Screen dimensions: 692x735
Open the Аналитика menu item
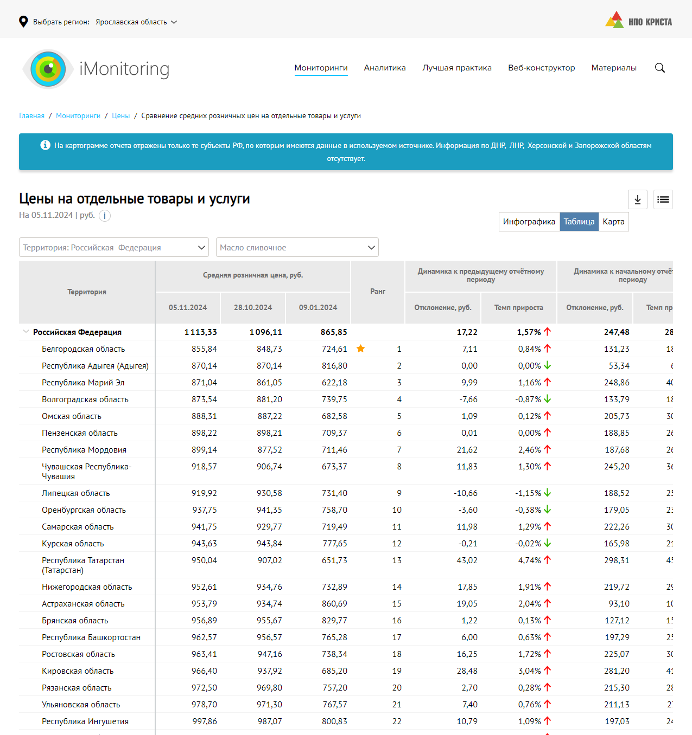coord(384,68)
